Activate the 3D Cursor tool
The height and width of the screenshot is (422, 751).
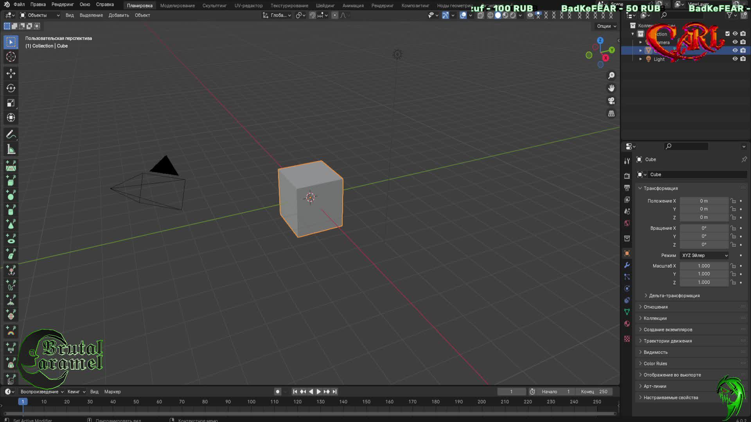click(x=11, y=57)
